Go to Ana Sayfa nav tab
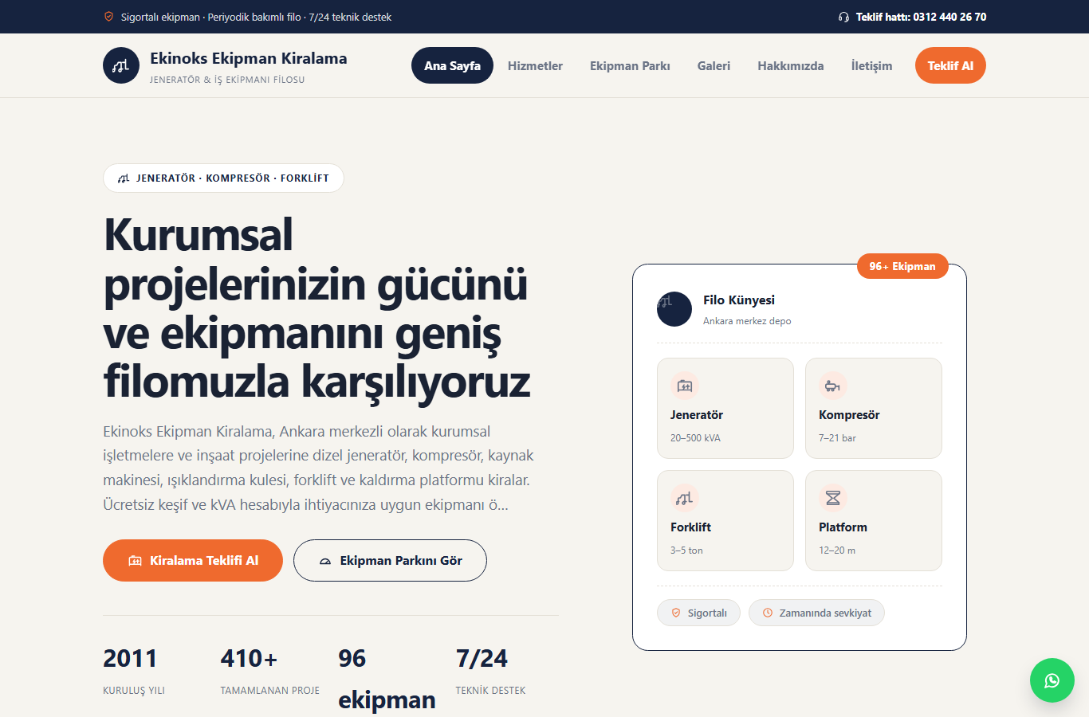 coord(452,65)
